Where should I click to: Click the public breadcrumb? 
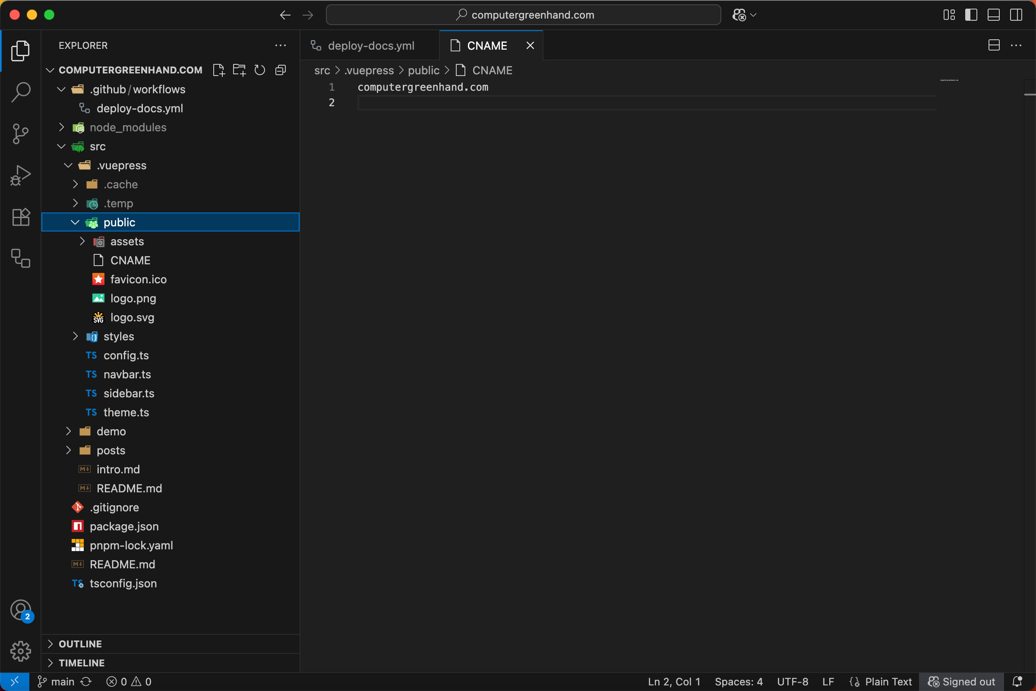pyautogui.click(x=424, y=70)
